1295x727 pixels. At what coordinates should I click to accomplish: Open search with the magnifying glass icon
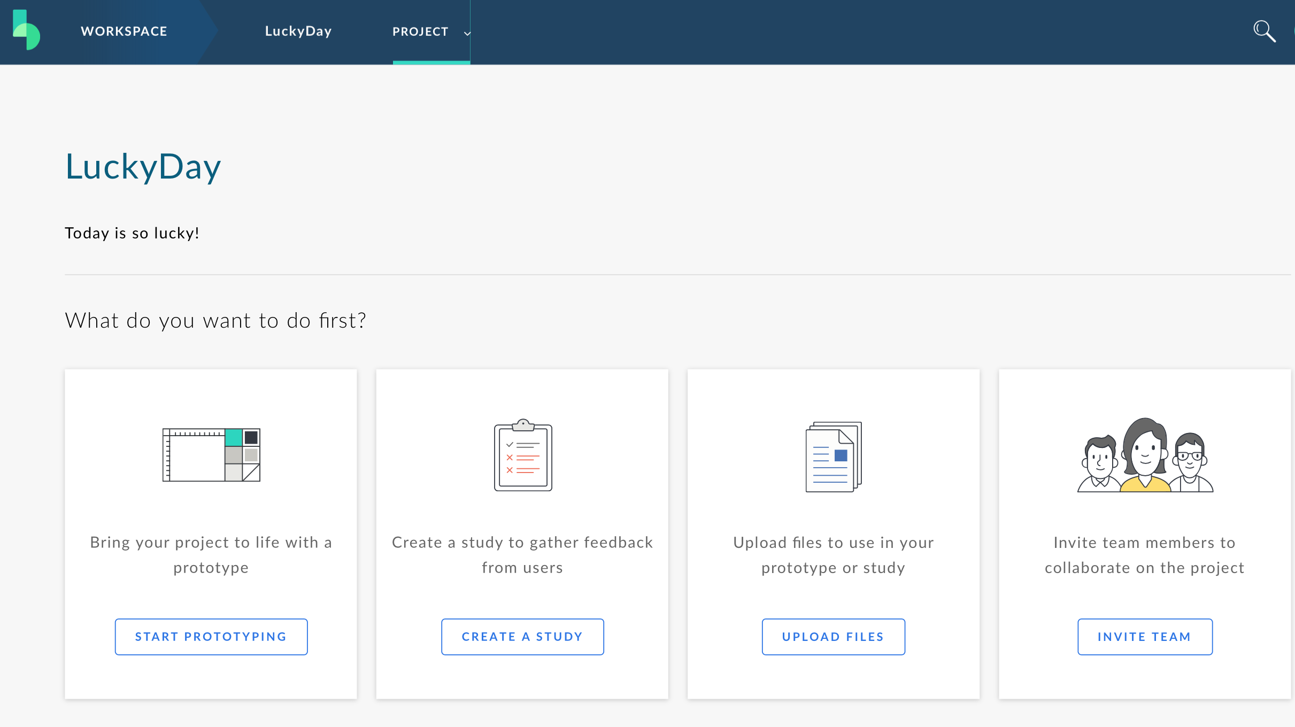tap(1264, 31)
